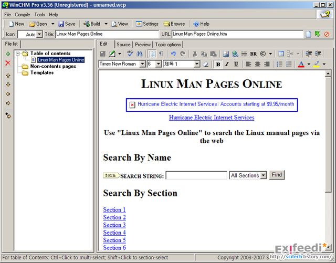Click the Help toolbar button

pyautogui.click(x=201, y=24)
